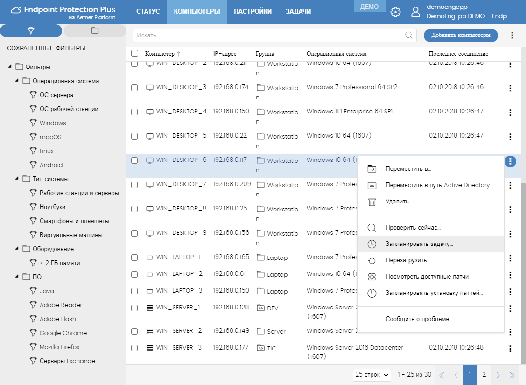Tick the checkbox for WIN_DESKTOP_4

click(134, 112)
